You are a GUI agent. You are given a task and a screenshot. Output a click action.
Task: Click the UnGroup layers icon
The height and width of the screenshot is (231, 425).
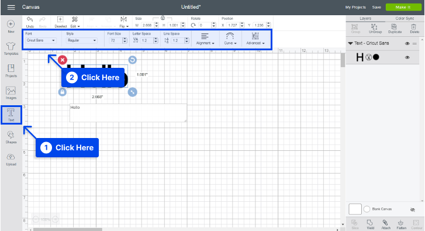(375, 29)
